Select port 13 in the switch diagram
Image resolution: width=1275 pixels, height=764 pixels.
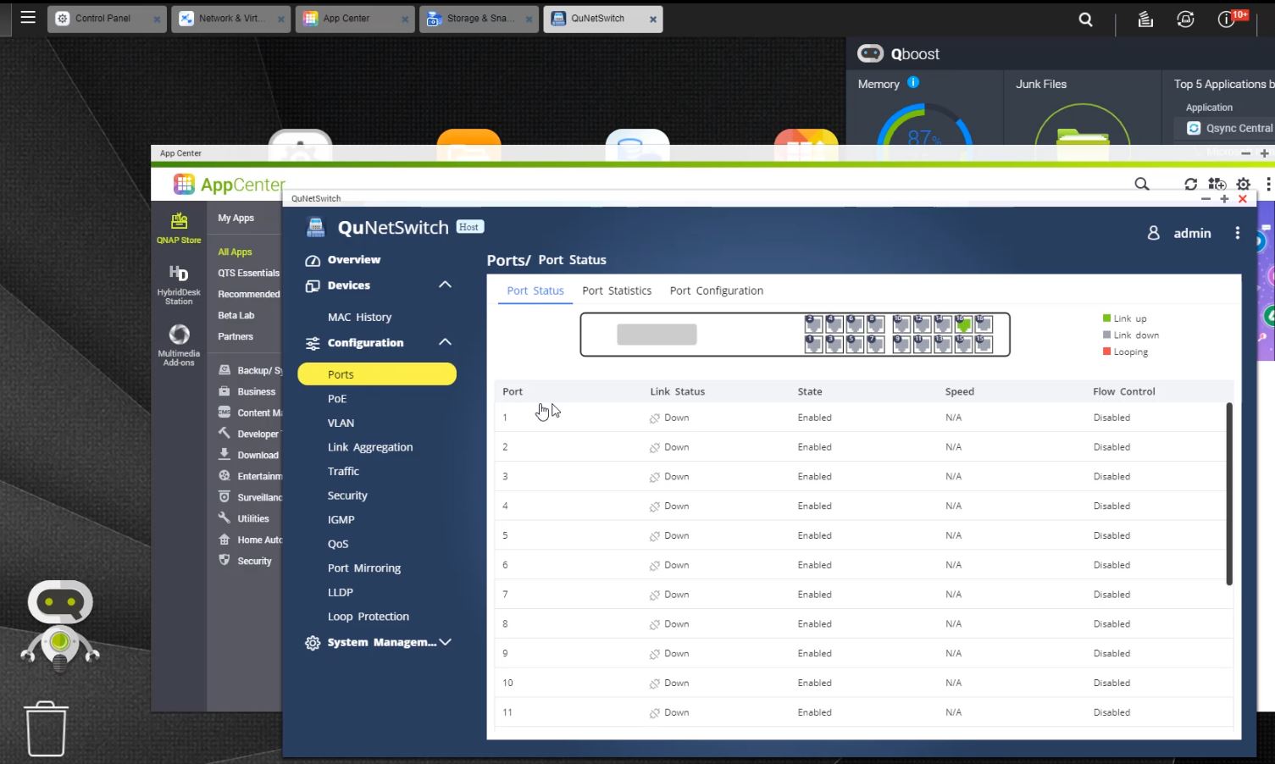pos(942,343)
